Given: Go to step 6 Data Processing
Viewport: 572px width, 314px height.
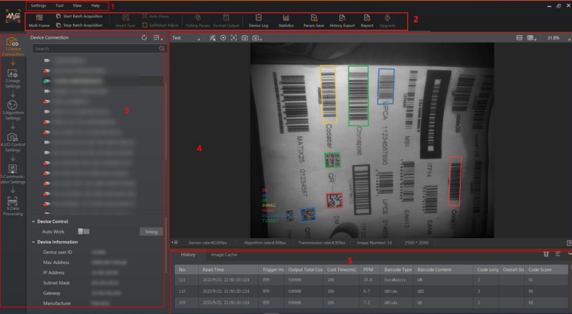Looking at the screenshot, I should (x=13, y=206).
